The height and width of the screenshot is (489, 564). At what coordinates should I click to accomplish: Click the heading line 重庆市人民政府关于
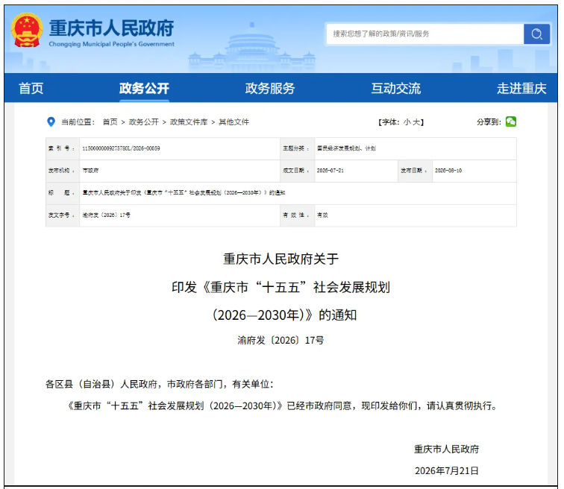(281, 259)
